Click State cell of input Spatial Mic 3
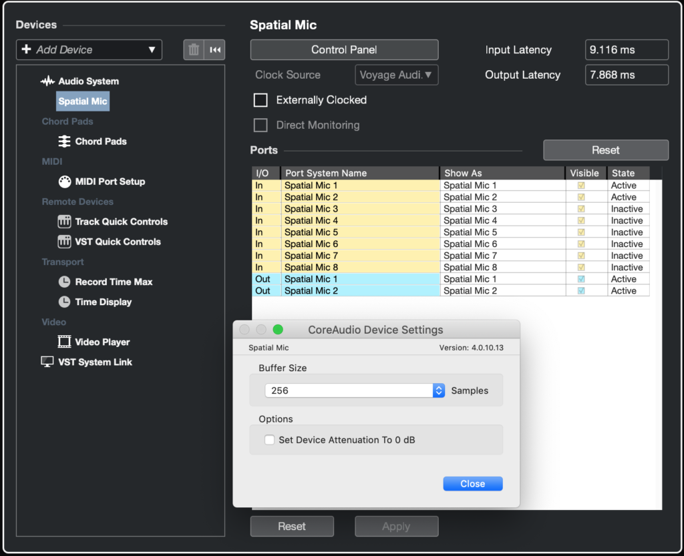 [628, 209]
